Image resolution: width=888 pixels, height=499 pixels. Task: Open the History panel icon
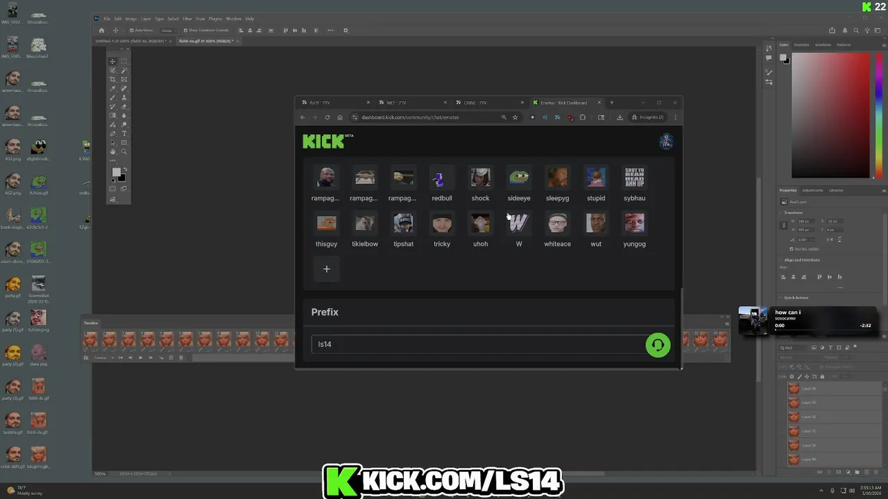click(x=769, y=48)
